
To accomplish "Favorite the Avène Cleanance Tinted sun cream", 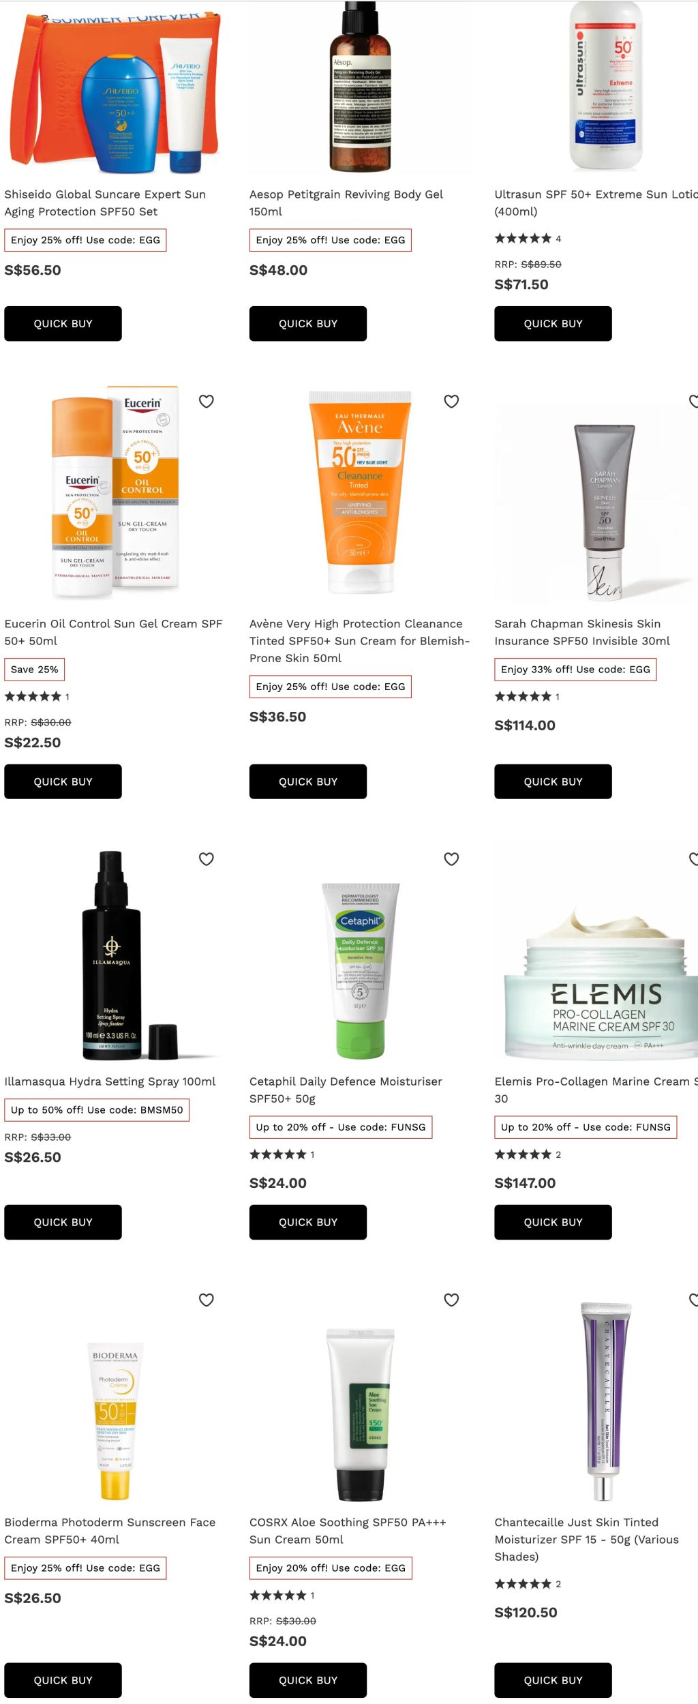I will click(451, 402).
